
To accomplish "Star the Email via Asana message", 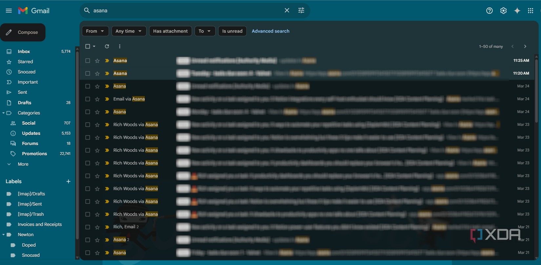I will pos(97,99).
